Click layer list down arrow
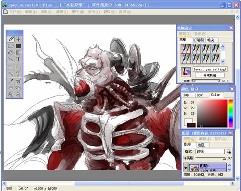The height and width of the screenshot is (191, 241). pyautogui.click(x=229, y=170)
